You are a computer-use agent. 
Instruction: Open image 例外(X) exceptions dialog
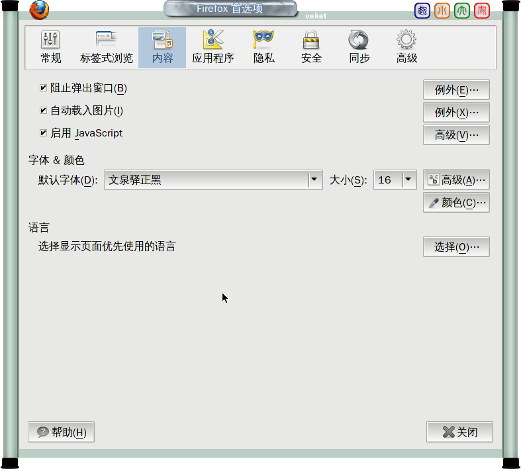point(456,113)
